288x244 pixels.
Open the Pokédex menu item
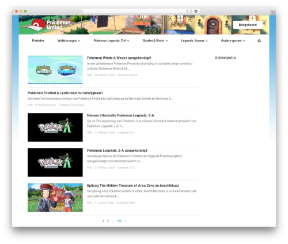coord(38,40)
